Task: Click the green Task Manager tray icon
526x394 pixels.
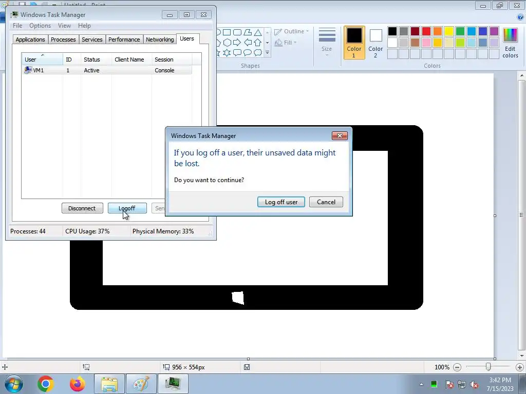Action: click(x=434, y=384)
